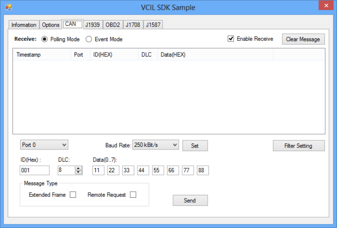Click the empty received message list area
337x228 pixels.
169,97
